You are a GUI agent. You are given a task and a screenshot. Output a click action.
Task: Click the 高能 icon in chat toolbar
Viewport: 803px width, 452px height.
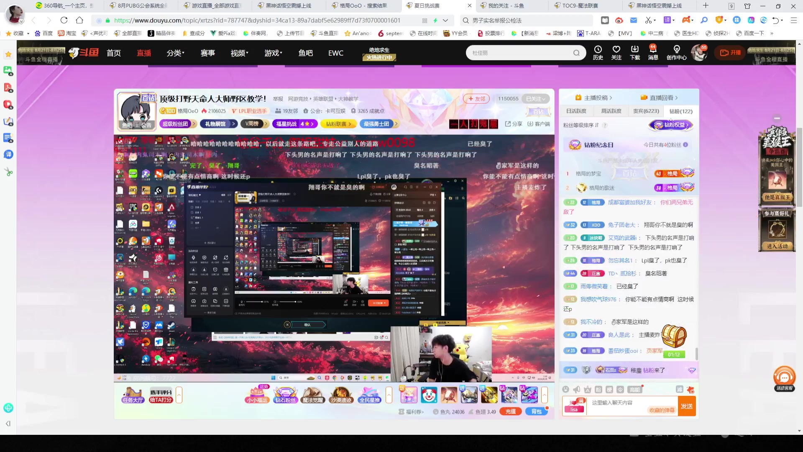[635, 390]
